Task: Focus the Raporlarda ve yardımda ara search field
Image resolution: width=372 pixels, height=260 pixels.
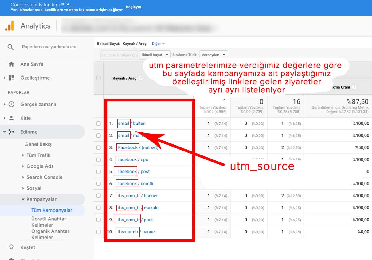Action: pyautogui.click(x=49, y=47)
